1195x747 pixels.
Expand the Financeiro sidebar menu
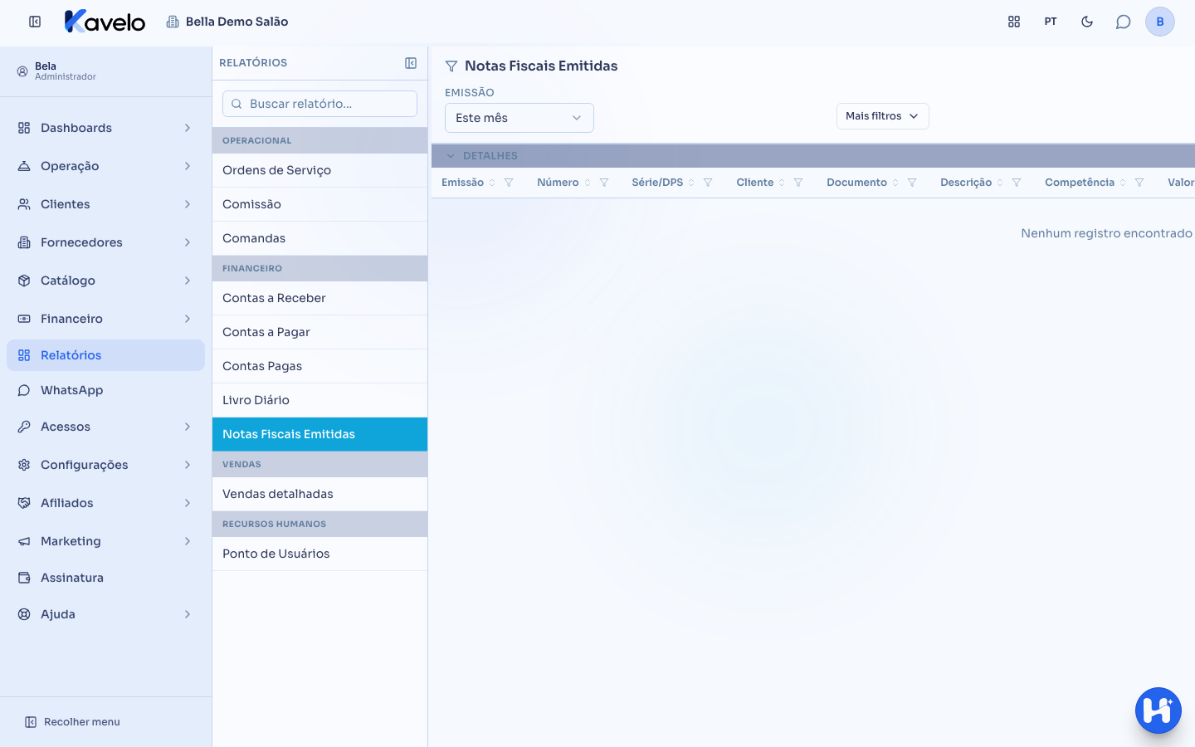[105, 319]
